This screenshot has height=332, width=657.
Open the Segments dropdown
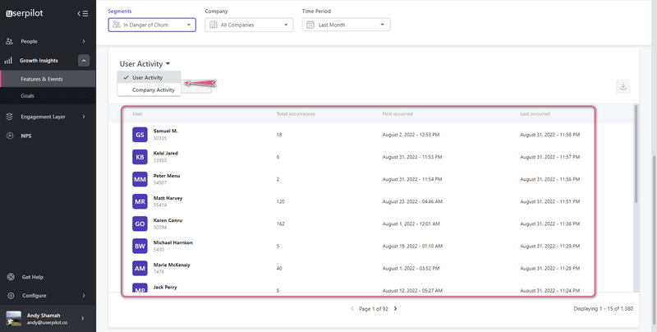pyautogui.click(x=152, y=25)
